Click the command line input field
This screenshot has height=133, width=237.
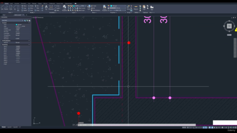[x=137, y=125]
